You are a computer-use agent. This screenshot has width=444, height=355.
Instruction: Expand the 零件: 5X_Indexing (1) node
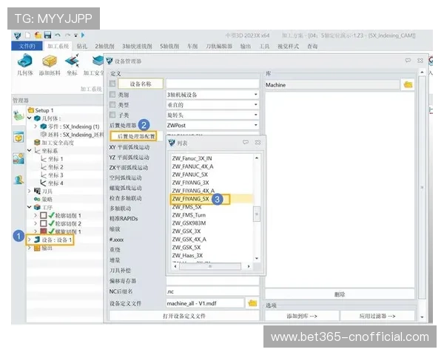pos(36,126)
